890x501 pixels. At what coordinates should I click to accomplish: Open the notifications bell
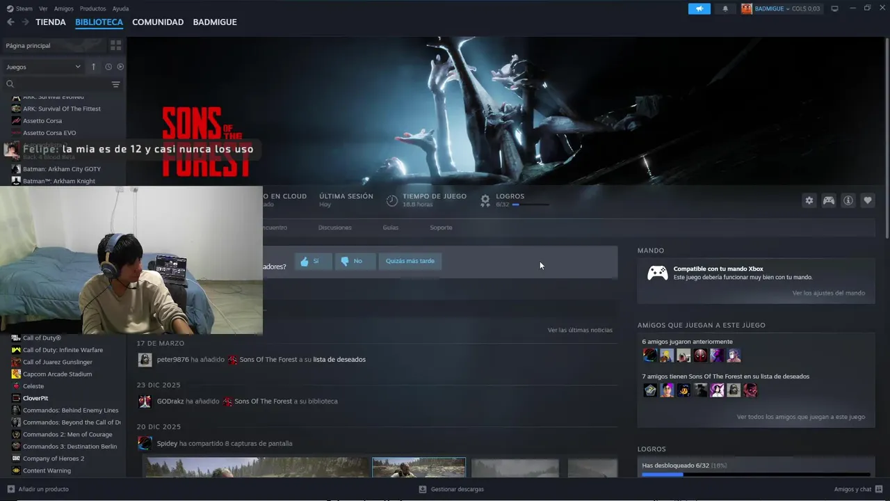point(725,8)
